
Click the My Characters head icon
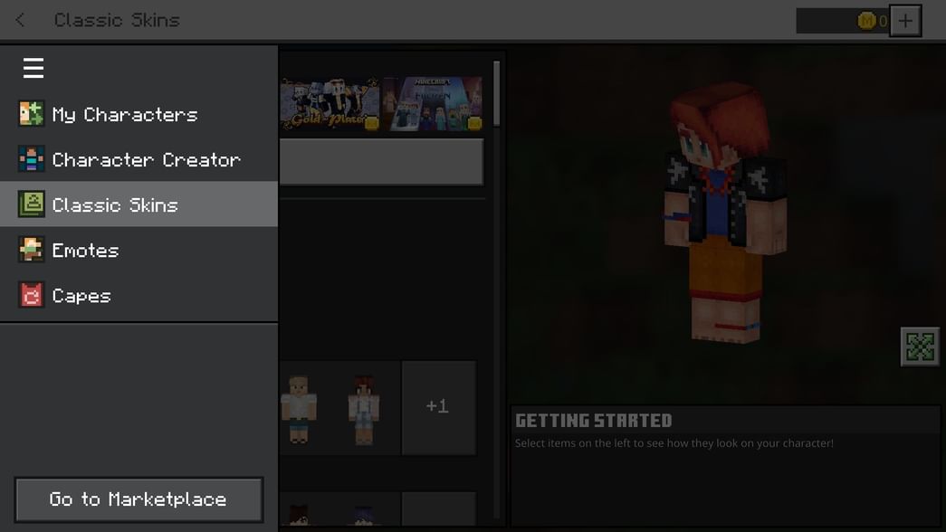(31, 114)
